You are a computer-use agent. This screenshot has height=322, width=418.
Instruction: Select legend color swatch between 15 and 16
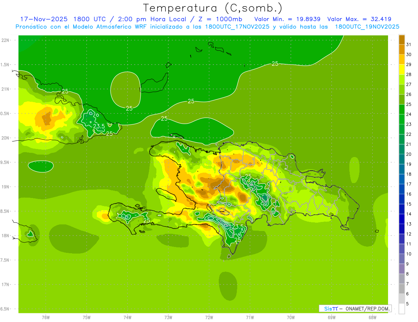point(402,199)
